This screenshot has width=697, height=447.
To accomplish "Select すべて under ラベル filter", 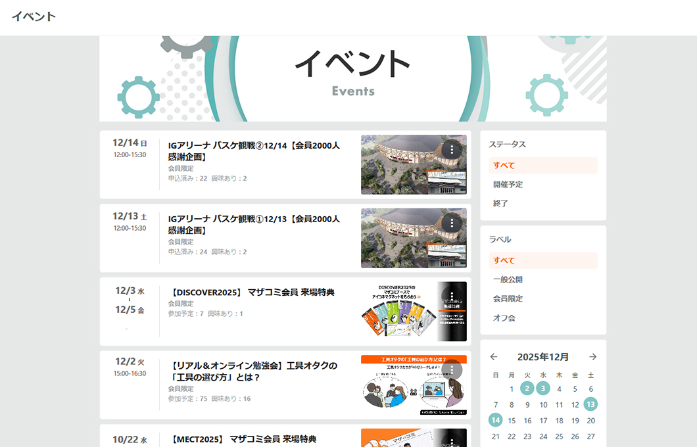I will click(543, 260).
